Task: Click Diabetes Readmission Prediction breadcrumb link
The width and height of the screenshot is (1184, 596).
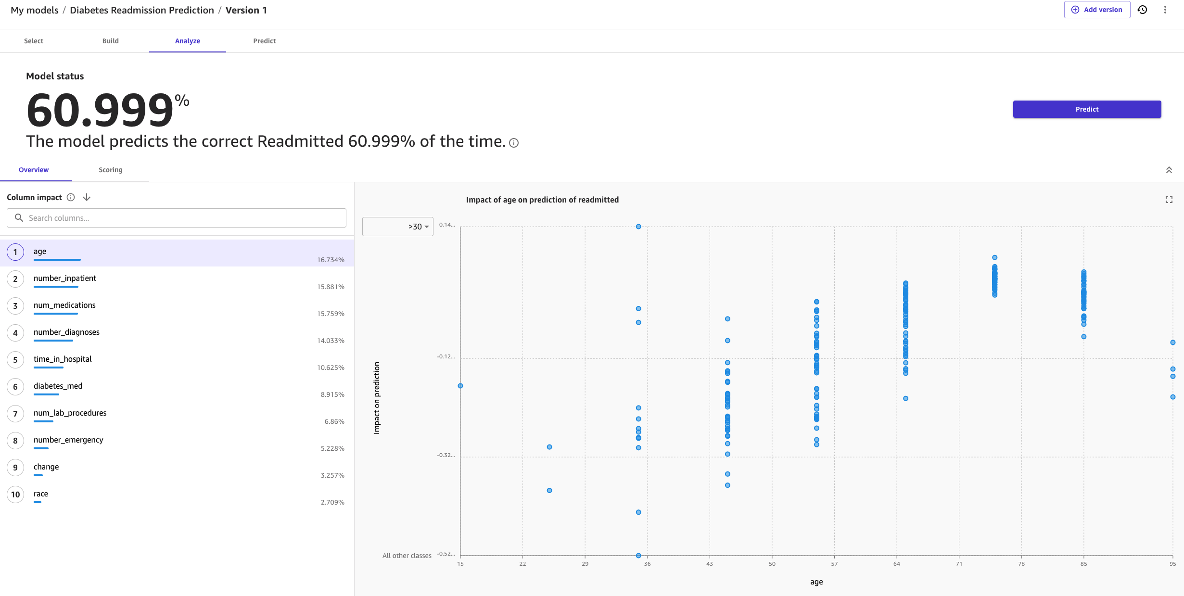Action: [x=141, y=10]
